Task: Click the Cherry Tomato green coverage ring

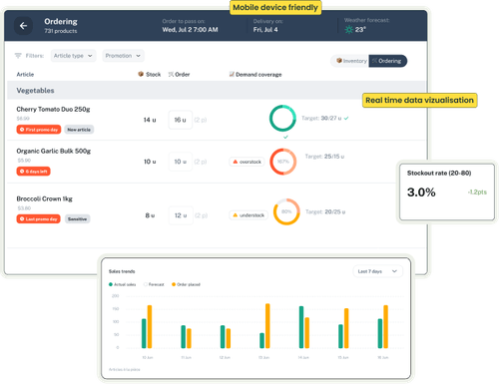Action: 282,119
